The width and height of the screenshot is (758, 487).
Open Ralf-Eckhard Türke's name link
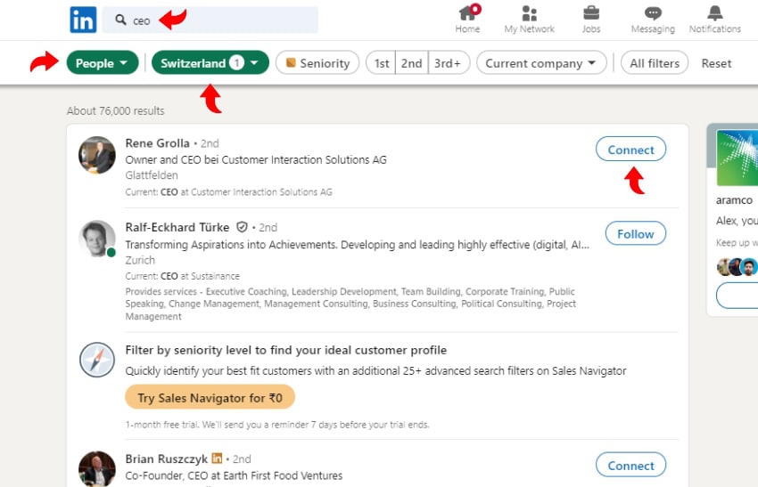coord(177,227)
